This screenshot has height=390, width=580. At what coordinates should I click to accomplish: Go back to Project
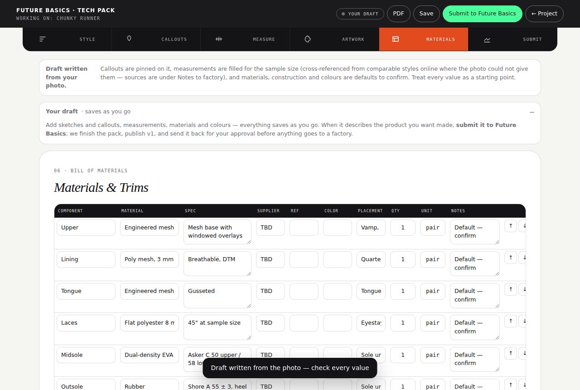tap(544, 14)
